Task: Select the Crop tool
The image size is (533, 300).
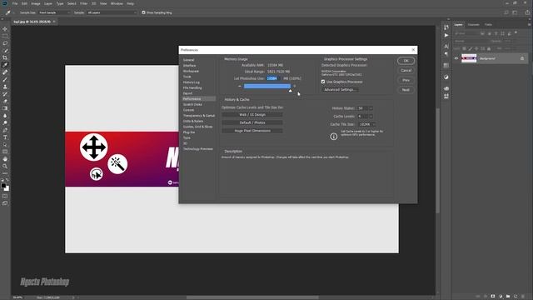Action: pyautogui.click(x=5, y=57)
